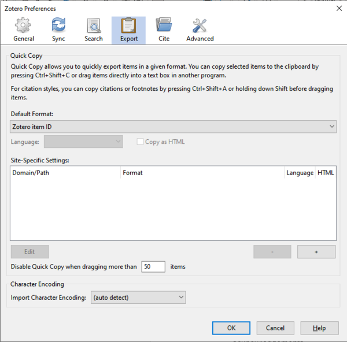Open the Sync preferences arrows icon

(x=58, y=25)
